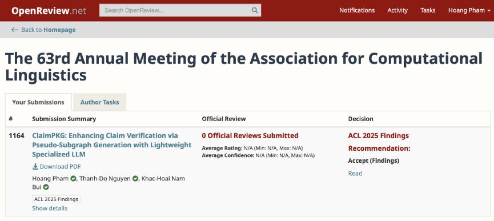Open the Read decision link
Image resolution: width=494 pixels, height=221 pixels.
point(355,174)
